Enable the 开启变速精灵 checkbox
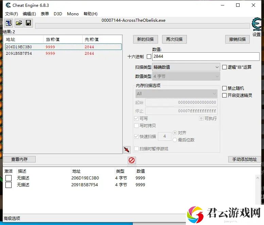This screenshot has width=264, height=225. (224, 95)
